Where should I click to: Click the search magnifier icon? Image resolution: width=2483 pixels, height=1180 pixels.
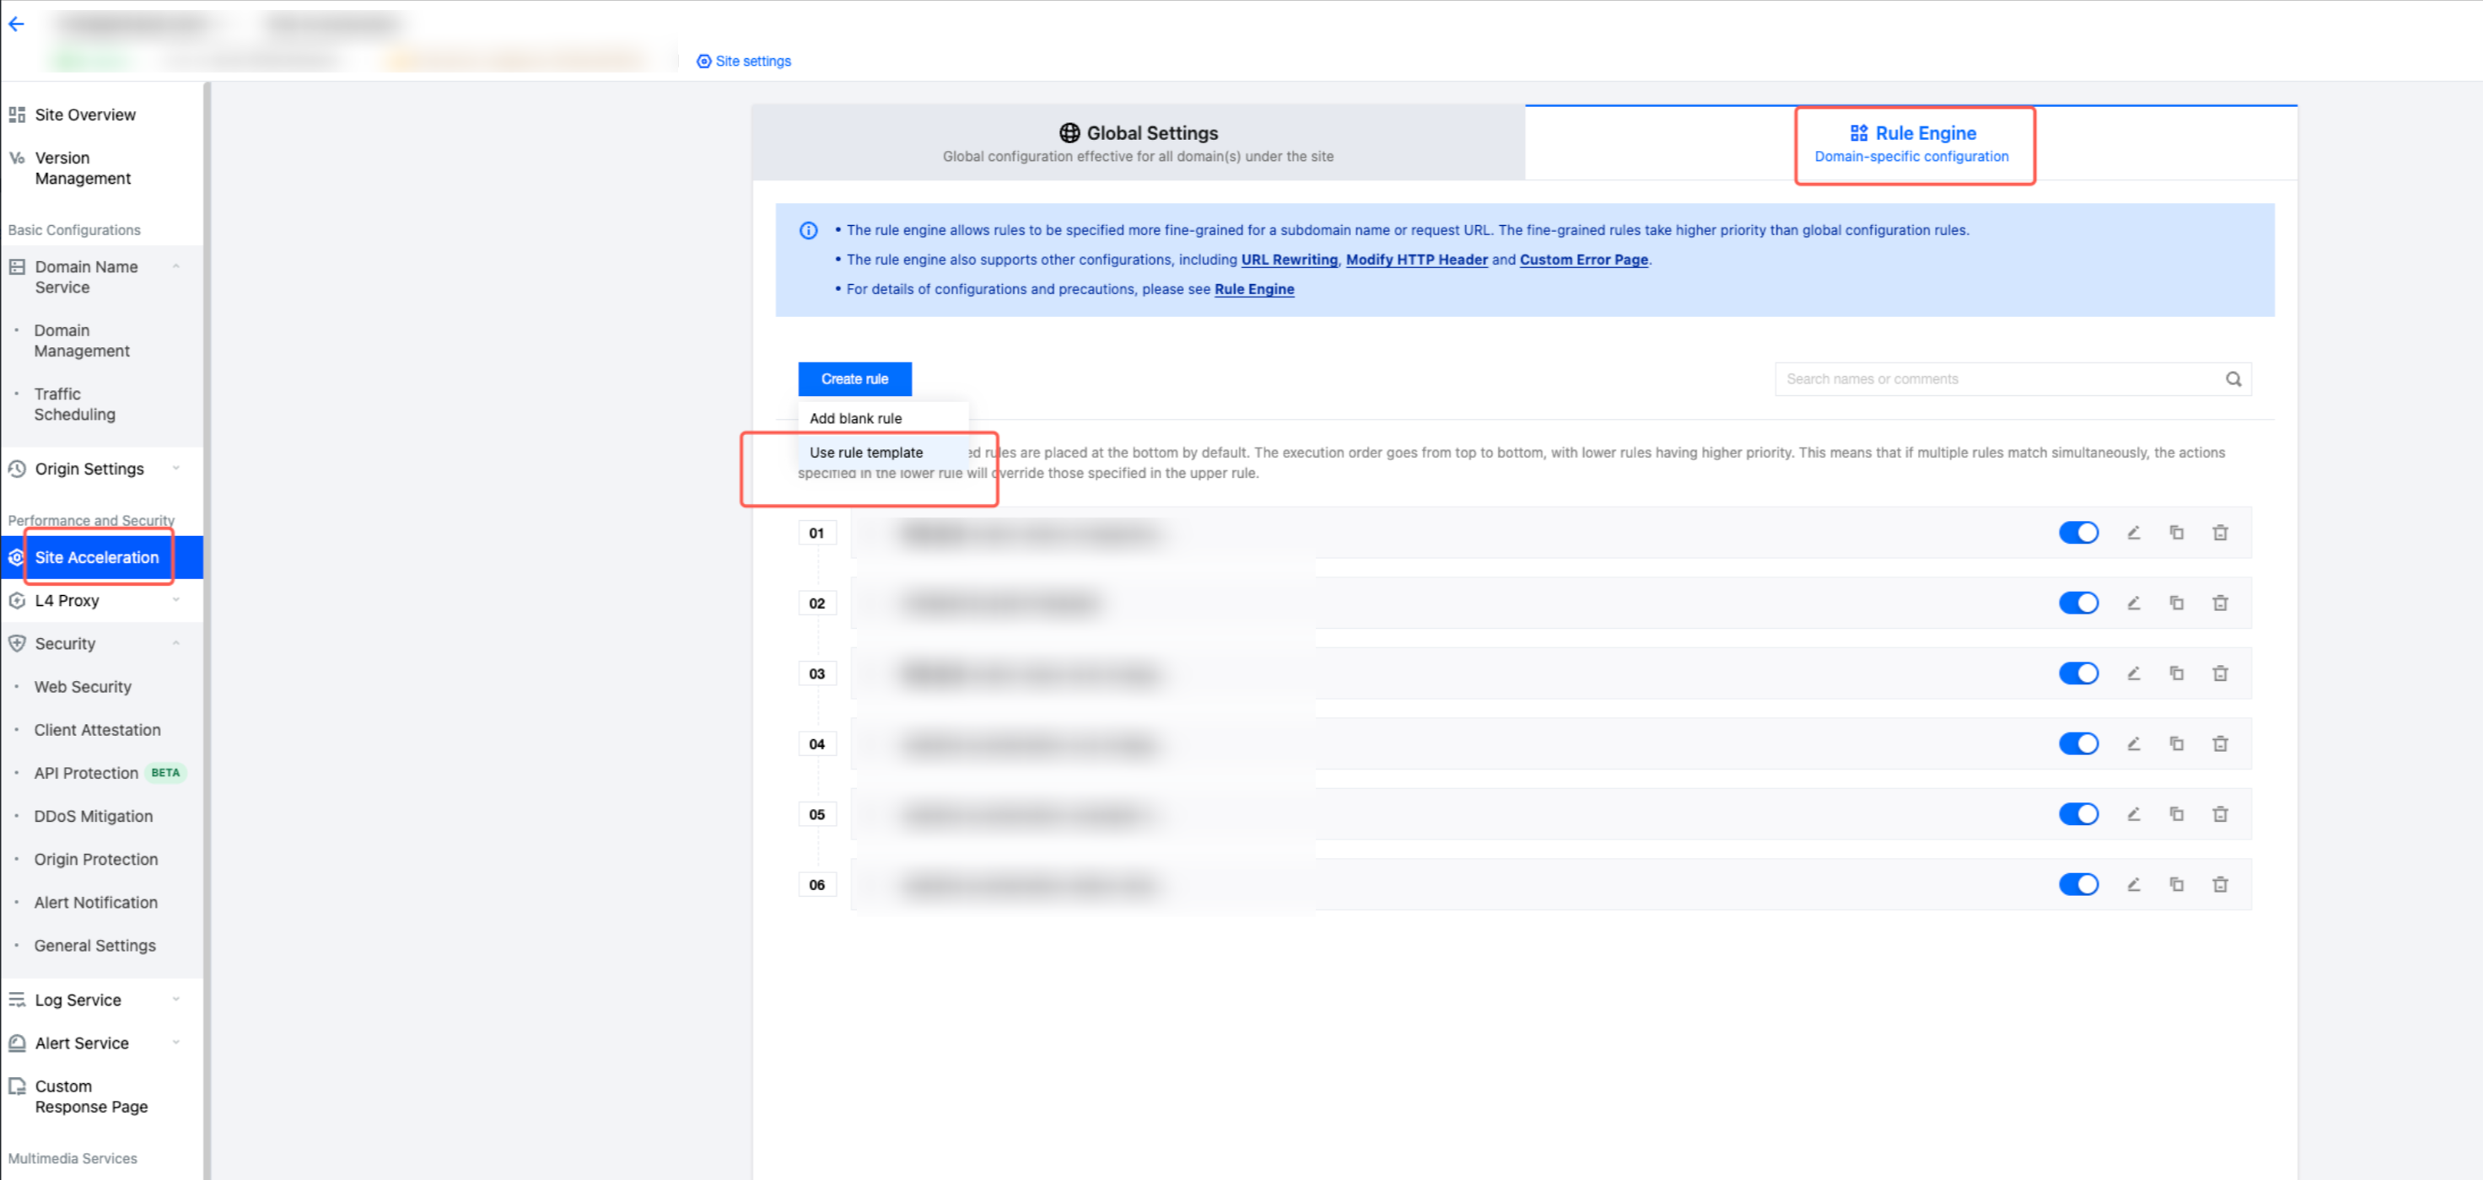coord(2233,379)
